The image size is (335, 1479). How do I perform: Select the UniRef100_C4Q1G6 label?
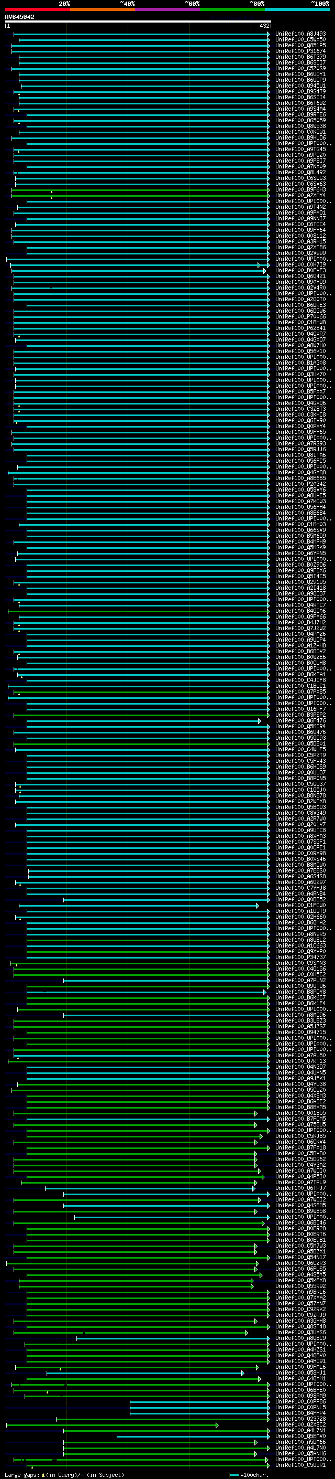(x=300, y=969)
